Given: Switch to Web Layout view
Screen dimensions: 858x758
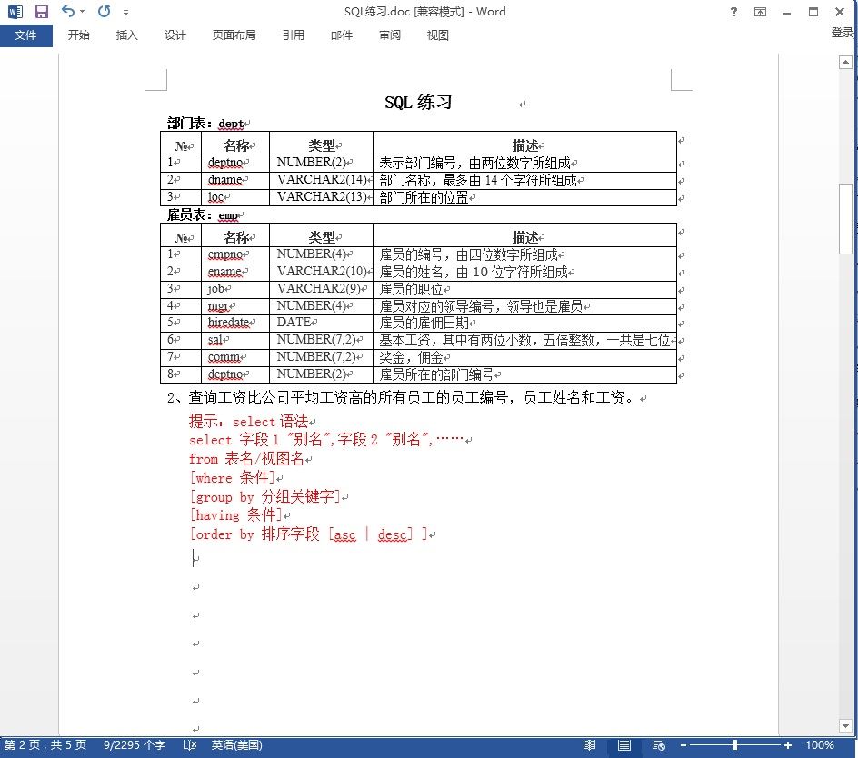Looking at the screenshot, I should 659,745.
